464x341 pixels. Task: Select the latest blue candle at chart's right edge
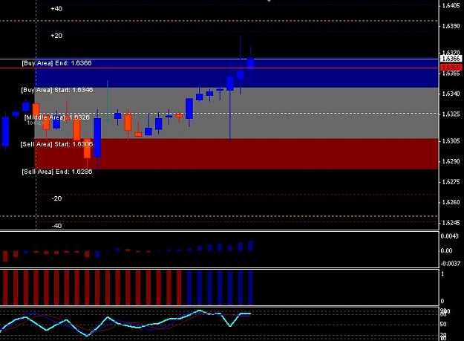[x=251, y=64]
